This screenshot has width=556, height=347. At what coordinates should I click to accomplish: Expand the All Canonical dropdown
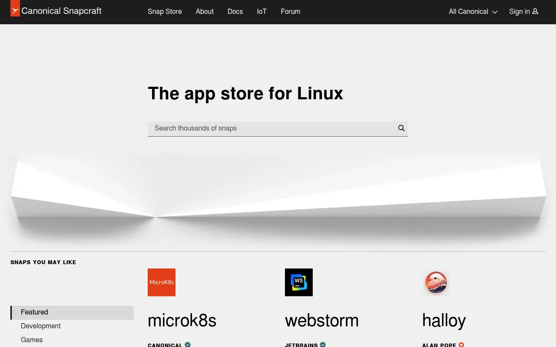[x=473, y=12]
